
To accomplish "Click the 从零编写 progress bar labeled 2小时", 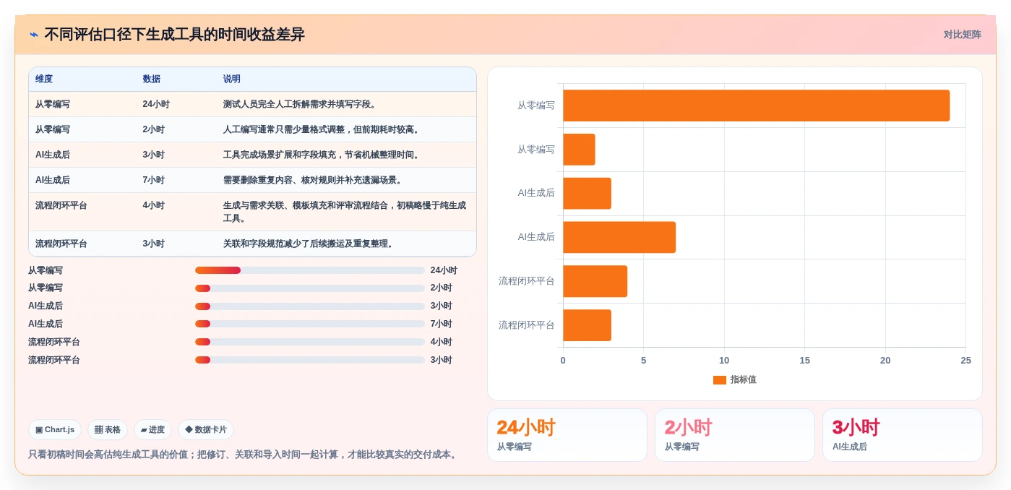I will pyautogui.click(x=309, y=288).
